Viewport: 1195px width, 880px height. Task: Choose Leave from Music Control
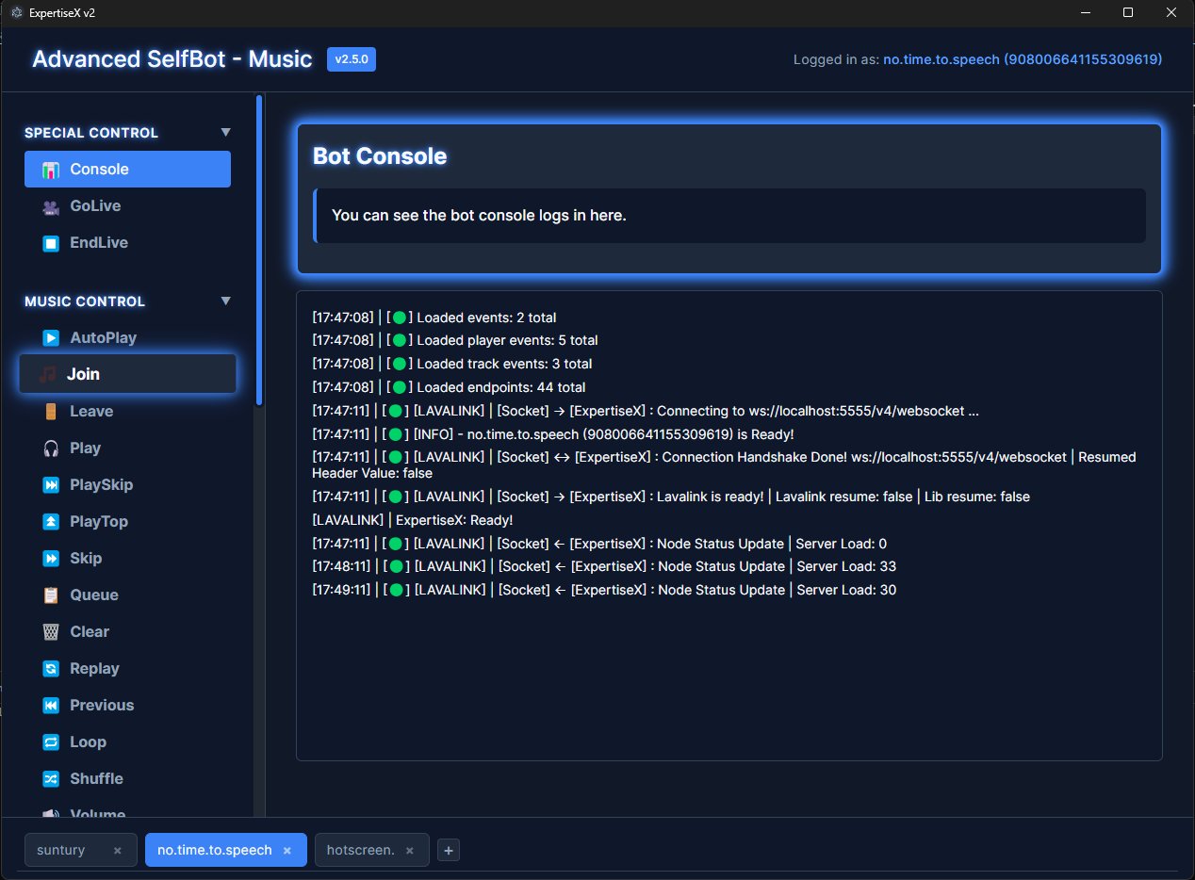point(127,412)
